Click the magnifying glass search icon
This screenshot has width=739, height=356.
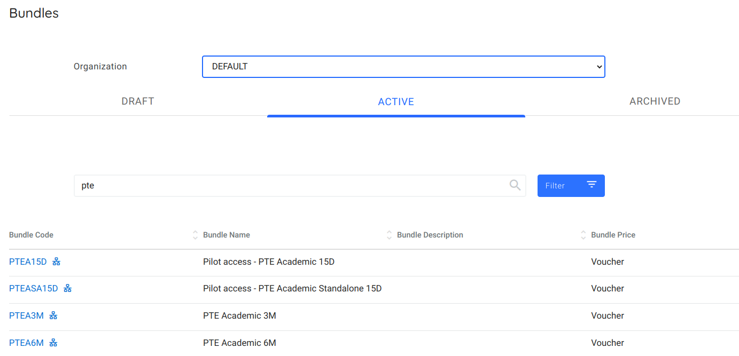[515, 185]
